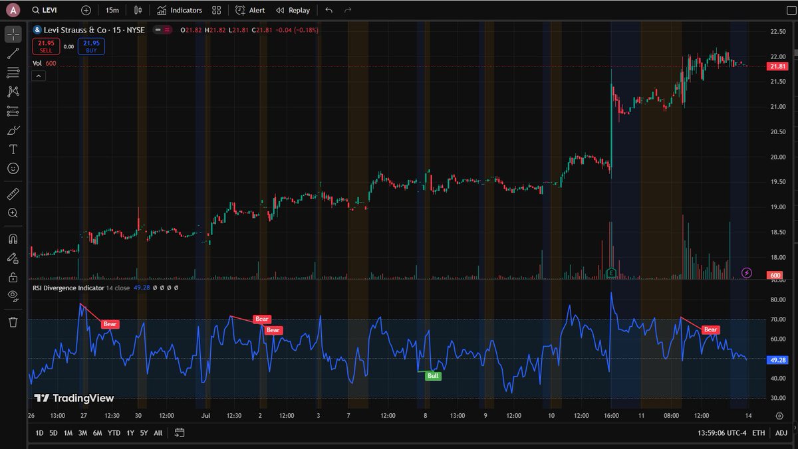798x449 pixels.
Task: Select the ruler Measure tool
Action: (x=13, y=194)
